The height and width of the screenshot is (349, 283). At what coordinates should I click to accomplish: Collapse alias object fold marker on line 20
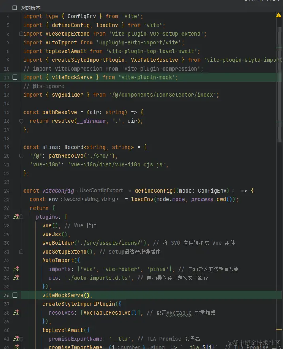click(21, 156)
